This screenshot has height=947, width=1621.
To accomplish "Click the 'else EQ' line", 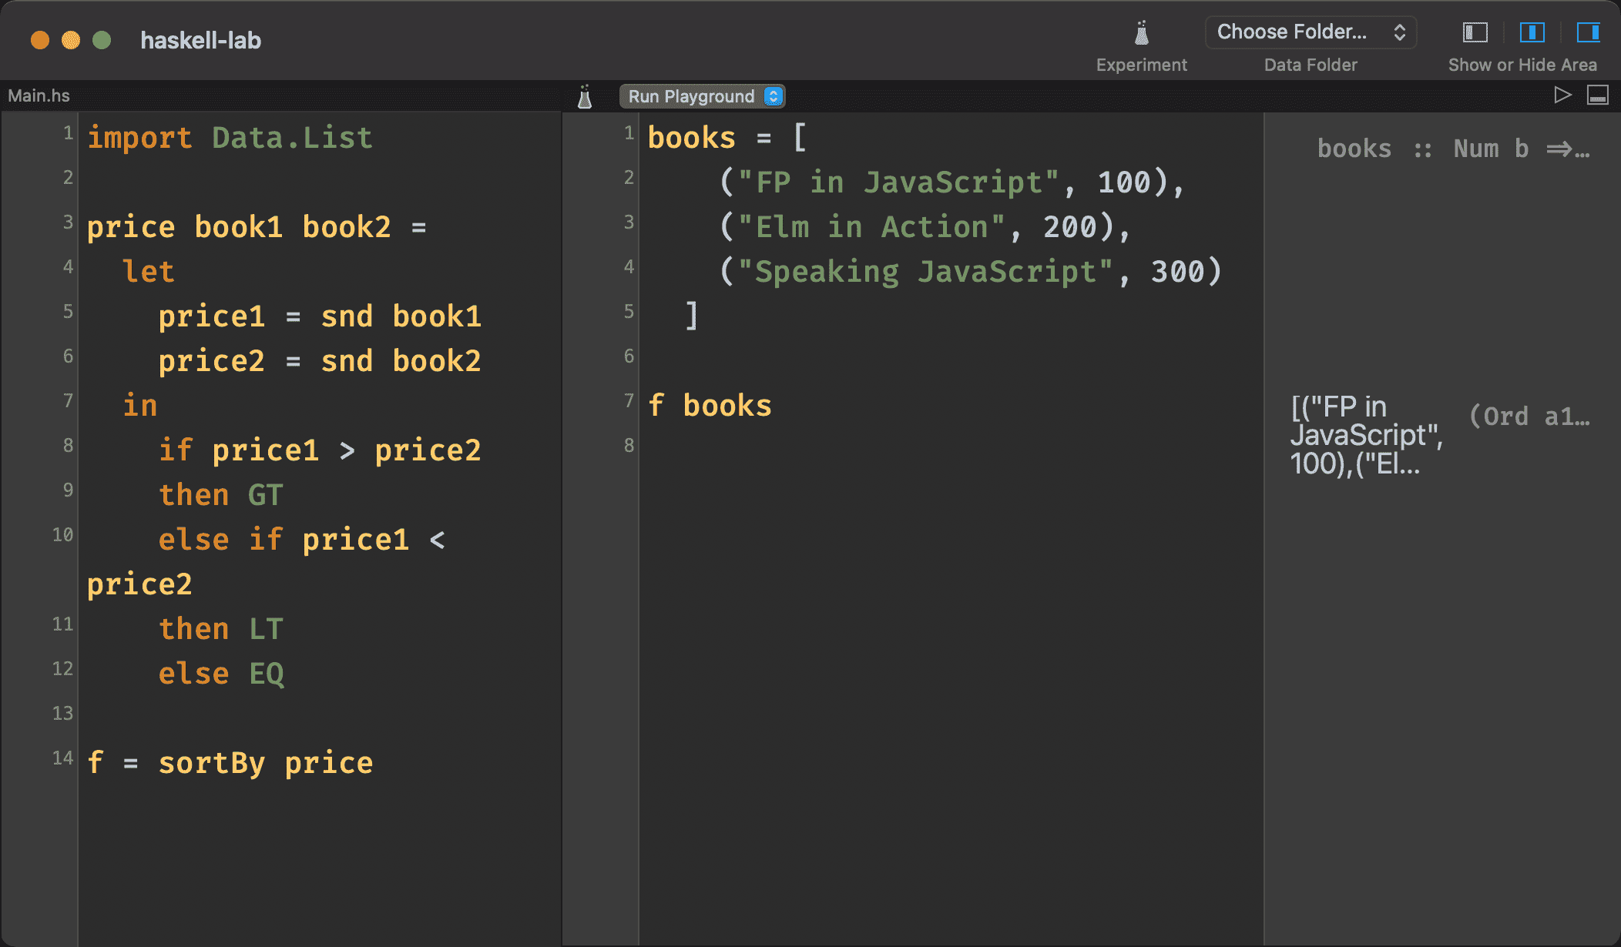I will (221, 674).
